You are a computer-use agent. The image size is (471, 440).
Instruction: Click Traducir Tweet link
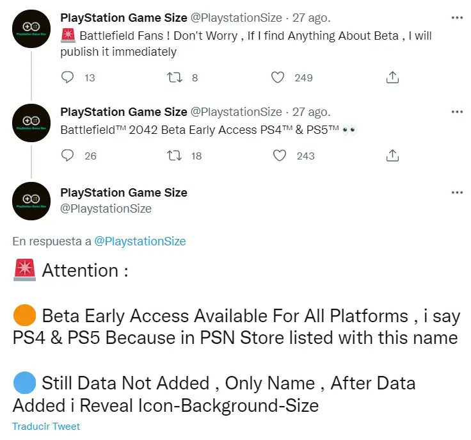click(46, 426)
